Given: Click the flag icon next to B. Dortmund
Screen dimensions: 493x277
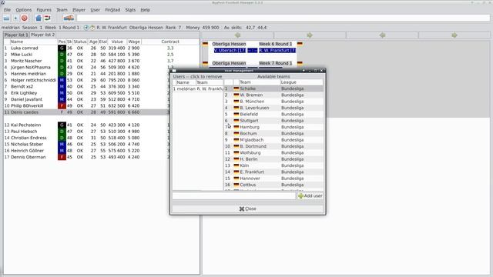Looking at the screenshot, I should 236,146.
